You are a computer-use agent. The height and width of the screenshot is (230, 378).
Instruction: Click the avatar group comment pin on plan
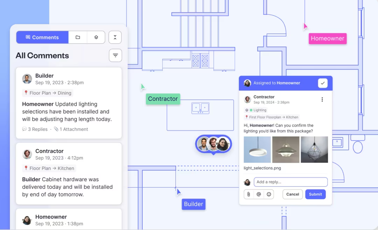point(213,144)
